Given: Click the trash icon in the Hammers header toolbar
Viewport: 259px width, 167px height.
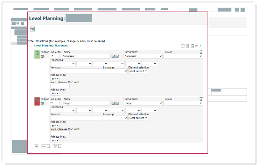Looking at the screenshot, I should point(192,46).
